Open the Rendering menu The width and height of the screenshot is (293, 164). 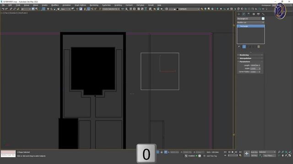coord(94,5)
